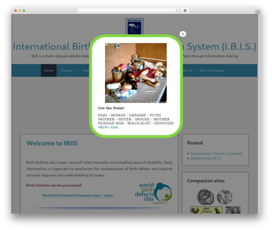Viewport: 272px width, 230px height.
Task: Close the popup with the X button
Action: [183, 34]
